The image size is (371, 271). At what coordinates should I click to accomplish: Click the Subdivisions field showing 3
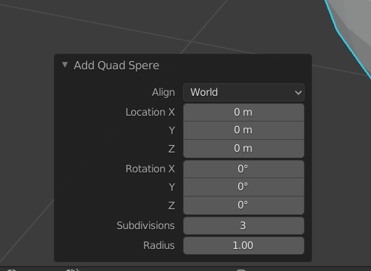[x=243, y=225]
